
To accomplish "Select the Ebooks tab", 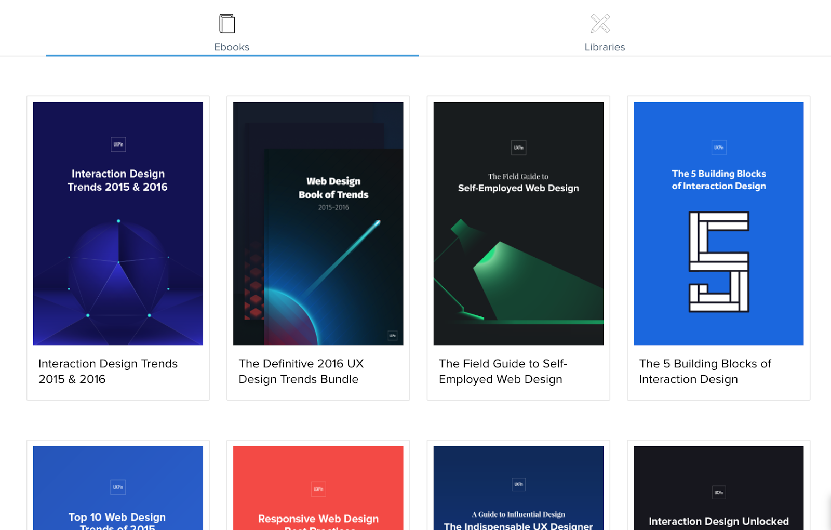I will pyautogui.click(x=232, y=47).
